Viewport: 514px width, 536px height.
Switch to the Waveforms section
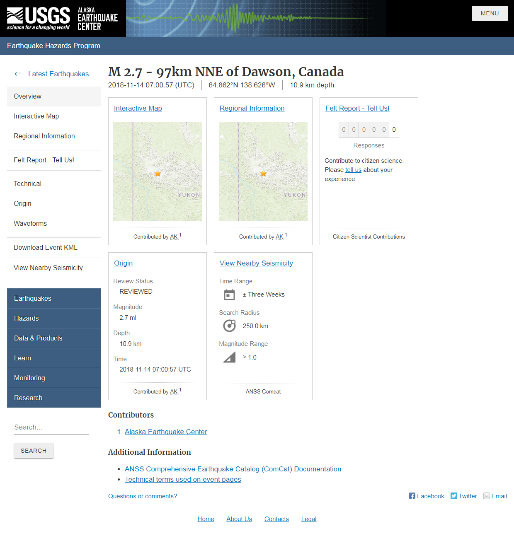click(x=30, y=223)
